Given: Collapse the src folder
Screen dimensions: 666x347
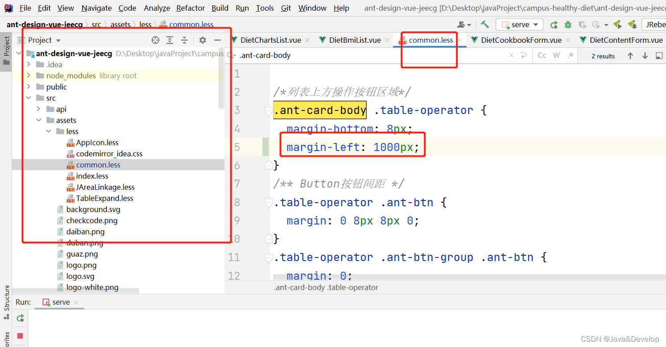Looking at the screenshot, I should click(x=29, y=98).
